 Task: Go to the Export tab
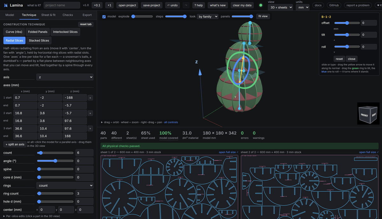(87, 15)
